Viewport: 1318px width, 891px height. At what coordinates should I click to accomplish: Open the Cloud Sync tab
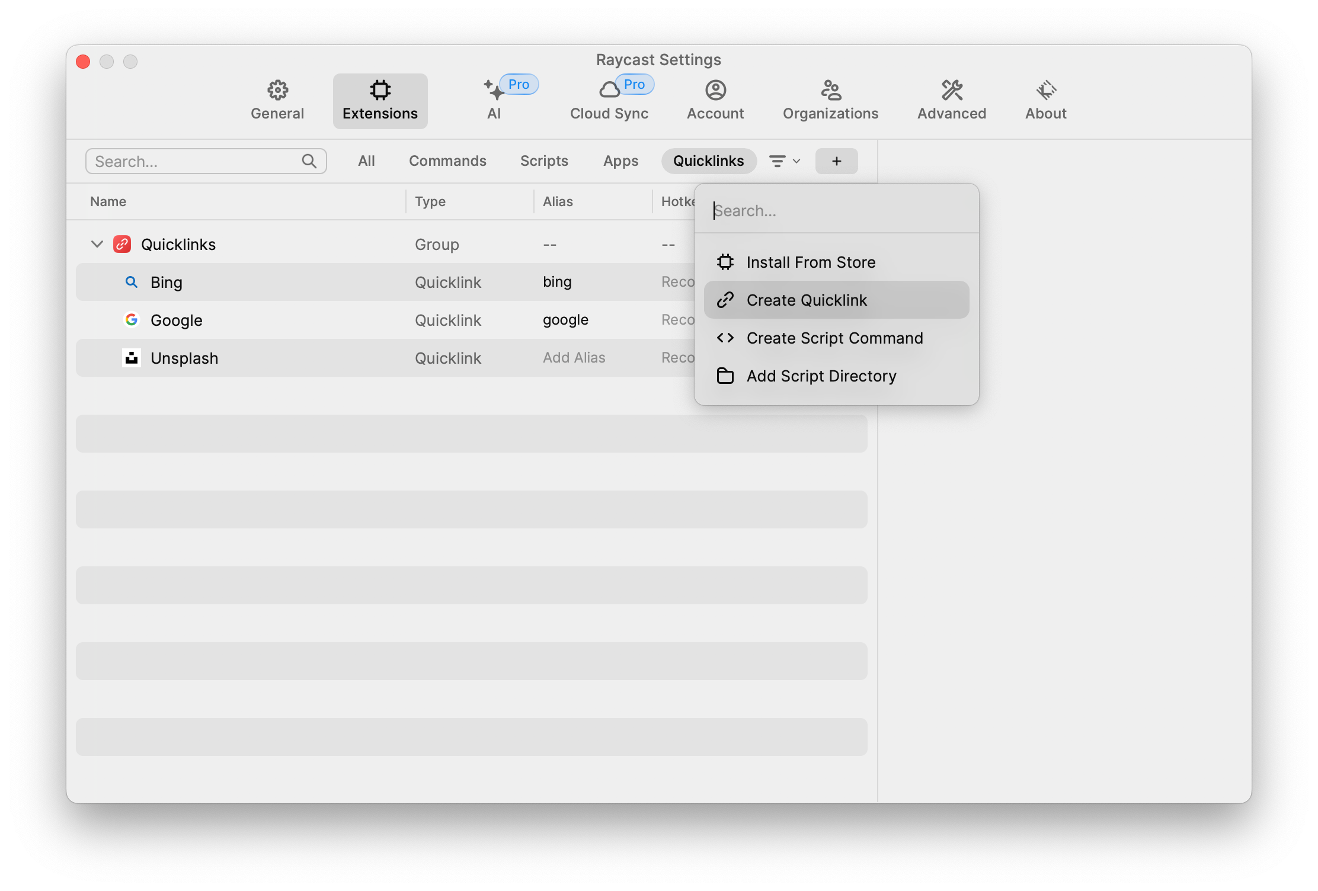[609, 101]
